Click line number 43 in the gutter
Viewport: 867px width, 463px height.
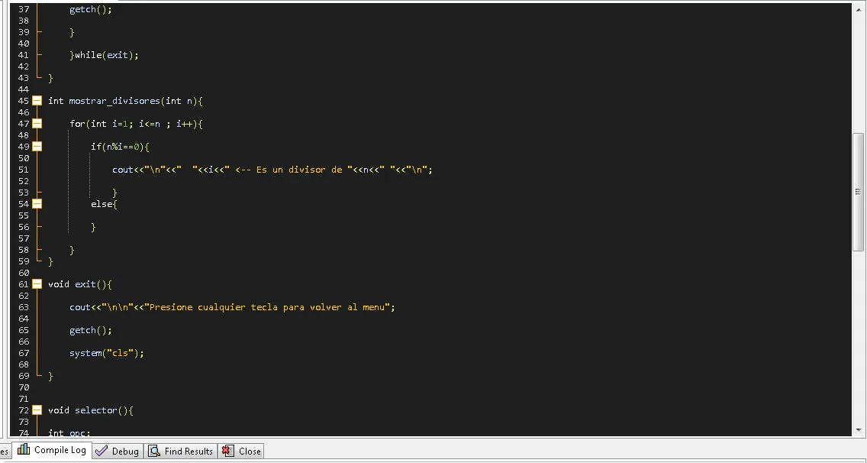[23, 78]
